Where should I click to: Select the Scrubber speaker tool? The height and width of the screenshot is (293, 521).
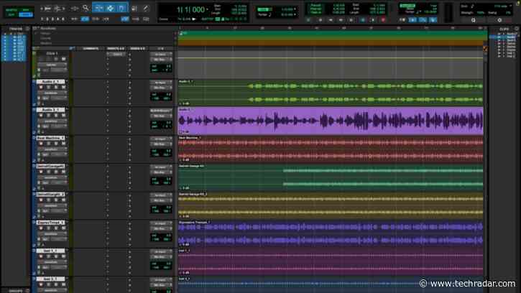click(134, 9)
